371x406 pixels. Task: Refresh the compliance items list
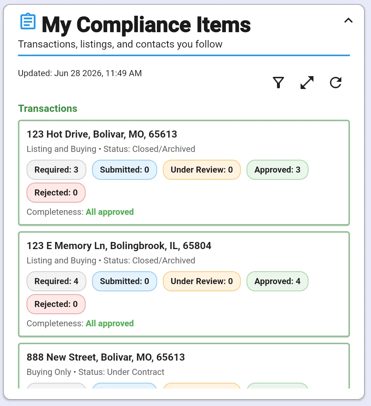pos(336,83)
